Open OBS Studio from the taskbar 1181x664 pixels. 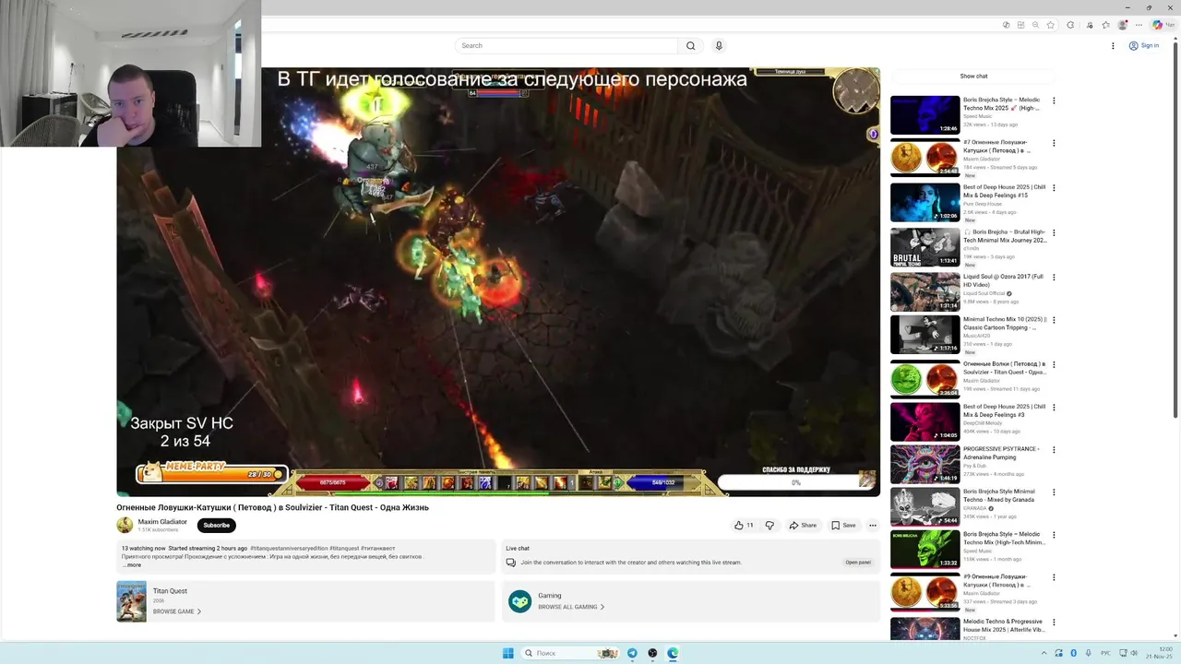[x=652, y=653]
